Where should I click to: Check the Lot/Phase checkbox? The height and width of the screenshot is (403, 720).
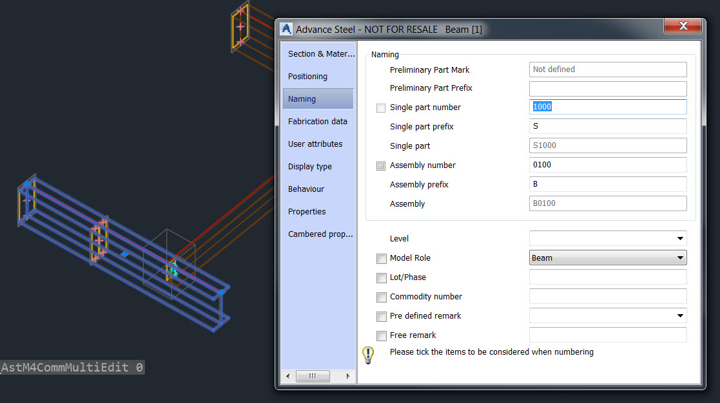(x=382, y=277)
